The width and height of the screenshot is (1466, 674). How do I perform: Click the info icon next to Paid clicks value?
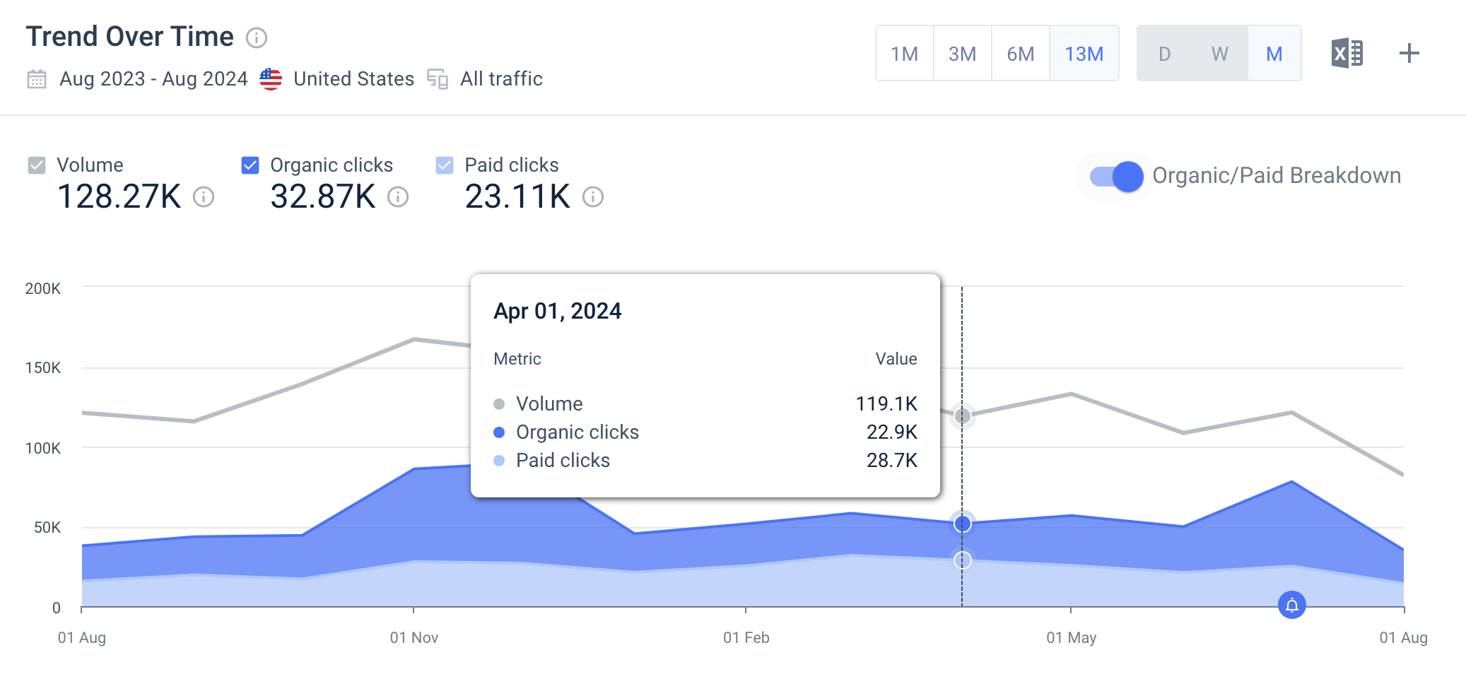pos(593,196)
